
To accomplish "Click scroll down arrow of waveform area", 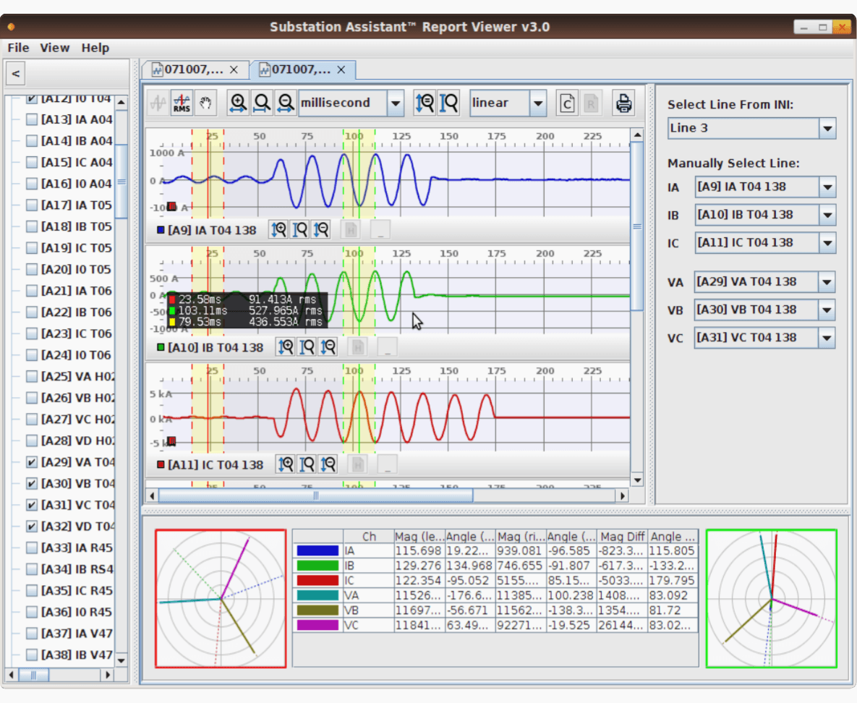I will pos(636,480).
